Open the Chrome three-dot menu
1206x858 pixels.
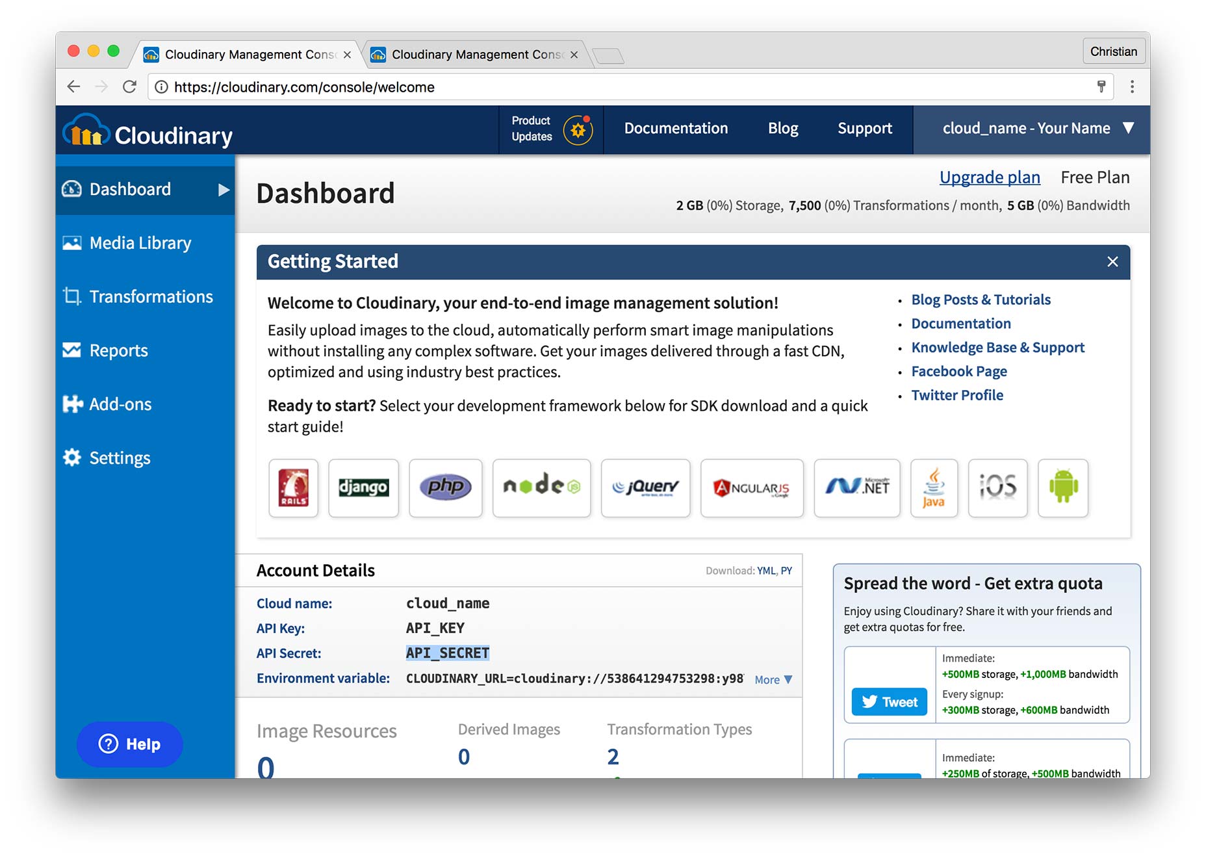click(1132, 86)
